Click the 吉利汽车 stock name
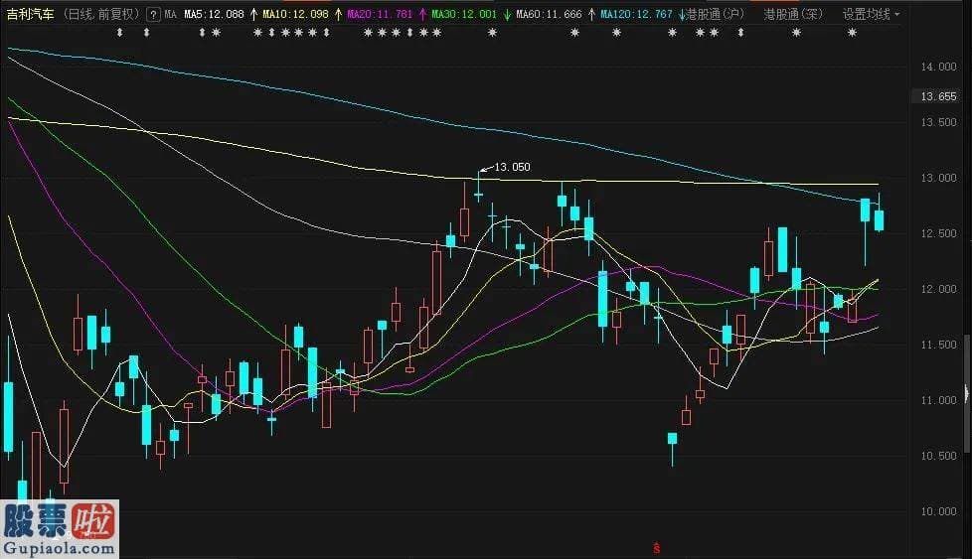Screen dimensions: 972x559 [x=30, y=14]
